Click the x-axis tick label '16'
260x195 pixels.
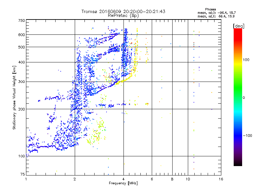click(221, 179)
